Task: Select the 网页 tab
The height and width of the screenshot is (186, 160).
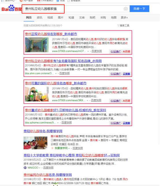Action: pos(29,18)
